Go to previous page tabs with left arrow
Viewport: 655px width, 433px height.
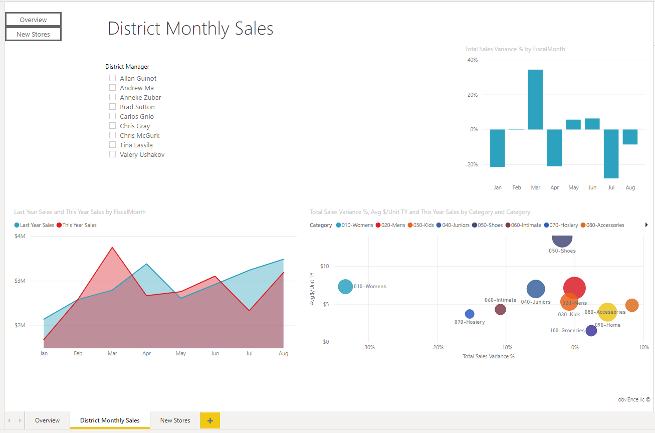pos(10,420)
